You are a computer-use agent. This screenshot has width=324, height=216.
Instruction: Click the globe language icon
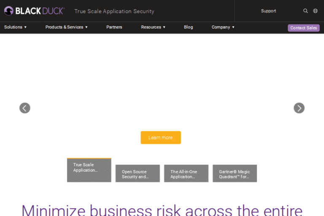point(315,11)
